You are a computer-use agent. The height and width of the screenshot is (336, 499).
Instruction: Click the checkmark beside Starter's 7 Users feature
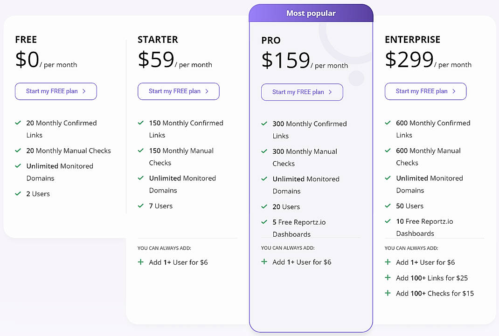click(x=140, y=206)
